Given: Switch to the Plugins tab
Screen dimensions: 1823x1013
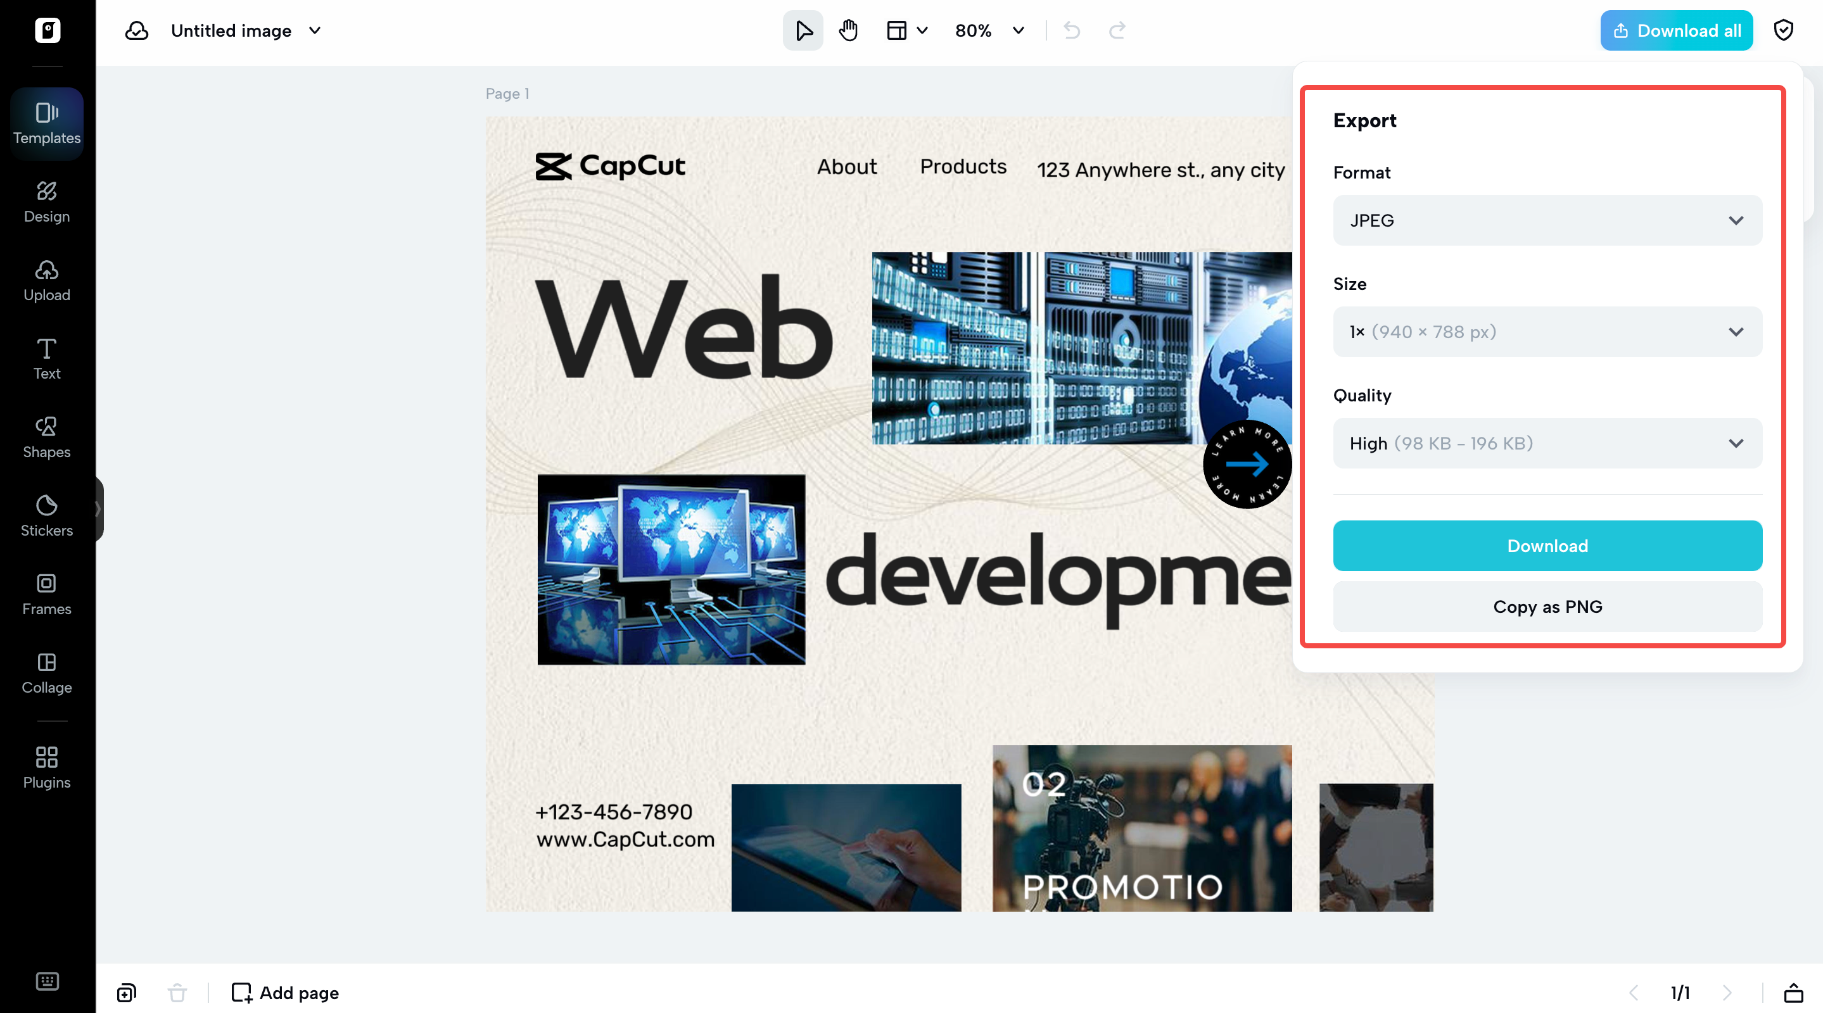Looking at the screenshot, I should click(x=47, y=767).
